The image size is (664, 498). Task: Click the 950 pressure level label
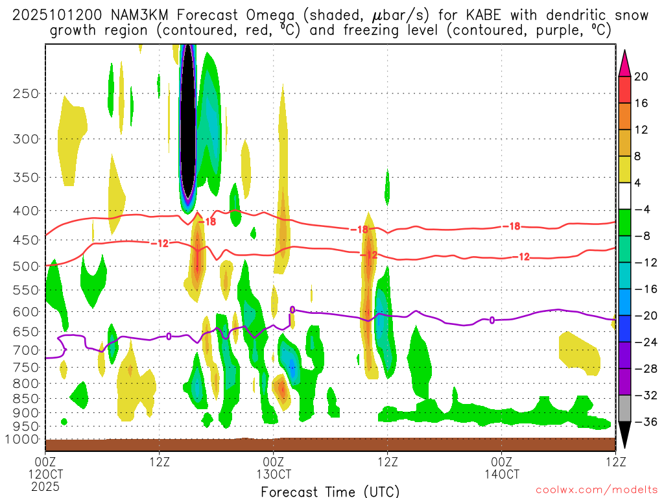tap(26, 427)
